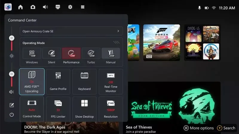Open the audio speaker tab icon
239x134 pixels.
(x=45, y=7)
